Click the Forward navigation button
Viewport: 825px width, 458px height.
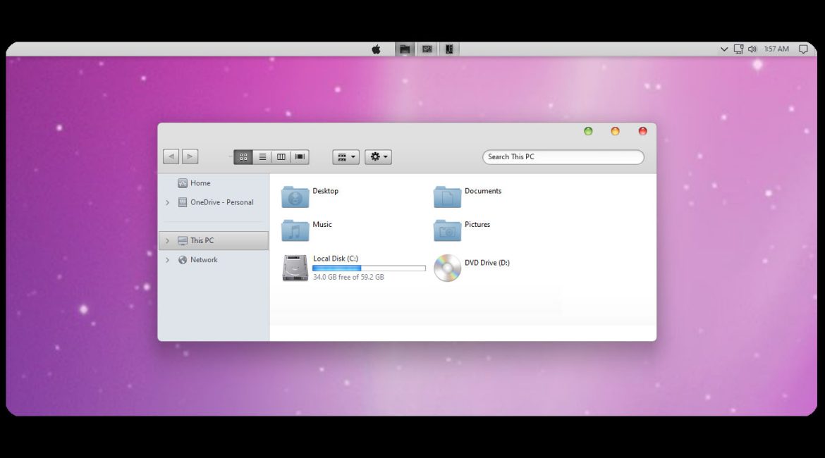tap(190, 157)
